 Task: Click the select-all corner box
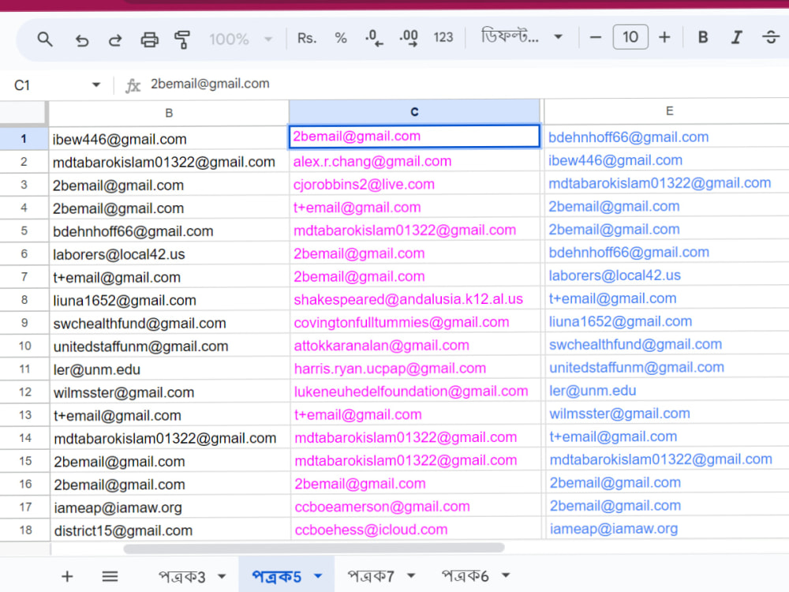tap(24, 113)
